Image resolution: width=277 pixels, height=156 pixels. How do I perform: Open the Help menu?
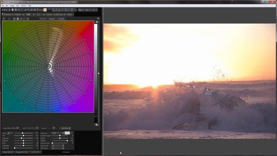(x=30, y=6)
